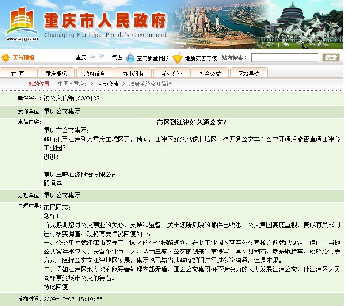
Task: Open the 重庆概况 tab
Action: tap(56, 73)
